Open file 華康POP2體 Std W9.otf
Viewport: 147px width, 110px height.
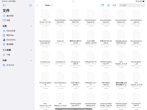(x=76, y=39)
